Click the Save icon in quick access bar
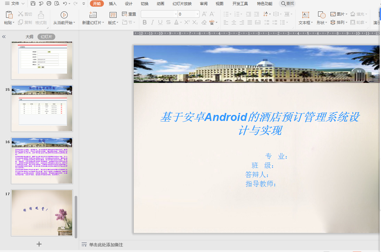This screenshot has height=252, width=381. click(x=33, y=3)
